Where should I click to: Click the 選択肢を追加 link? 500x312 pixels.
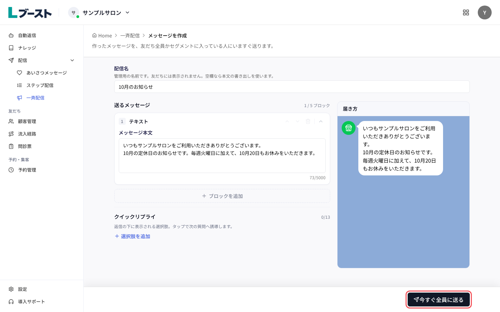132,236
